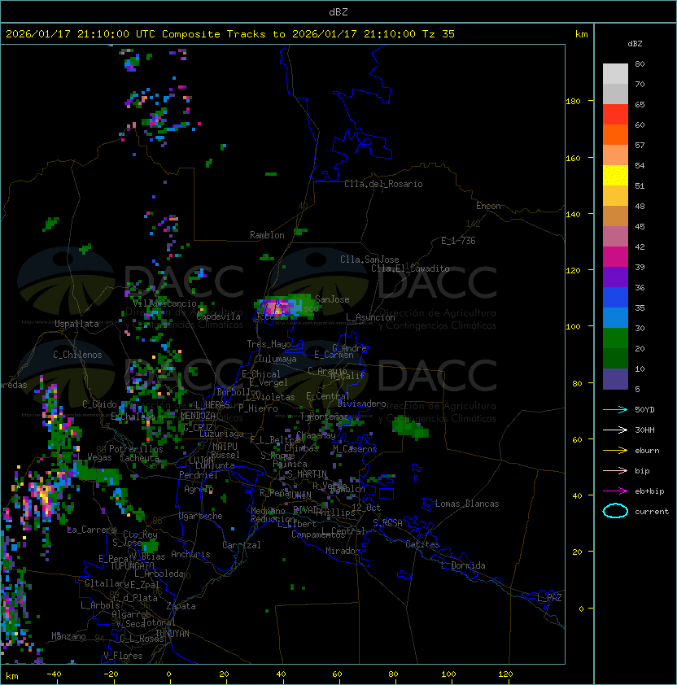Screen dimensions: 677x685
Task: Click the composite tracks timestamp header text
Action: [230, 34]
